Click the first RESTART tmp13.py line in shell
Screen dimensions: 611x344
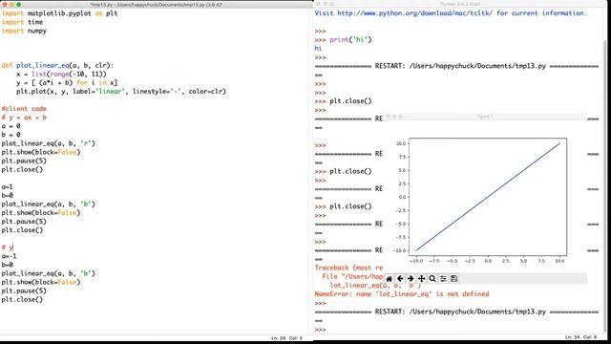click(x=456, y=66)
